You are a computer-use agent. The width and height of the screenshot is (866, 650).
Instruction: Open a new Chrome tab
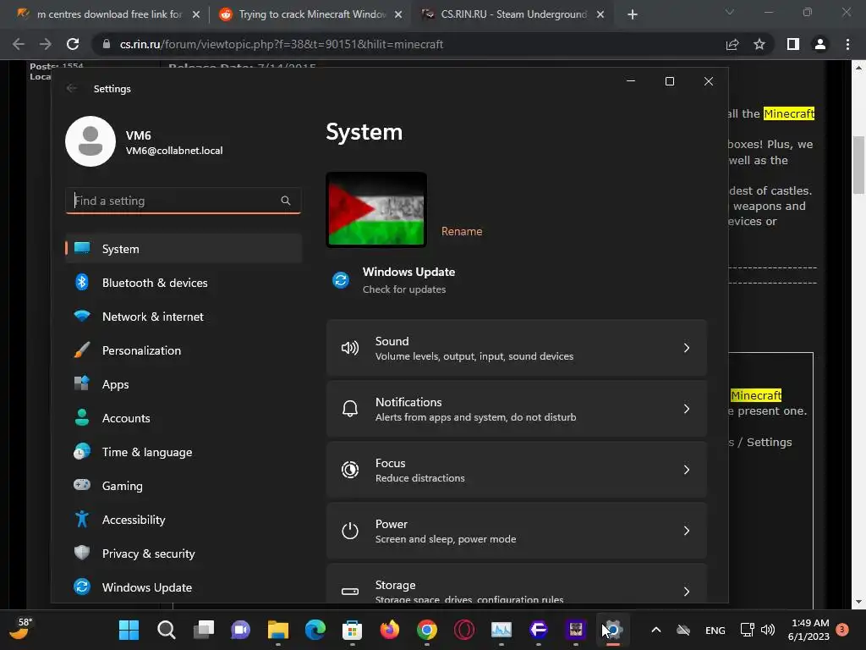(x=633, y=15)
